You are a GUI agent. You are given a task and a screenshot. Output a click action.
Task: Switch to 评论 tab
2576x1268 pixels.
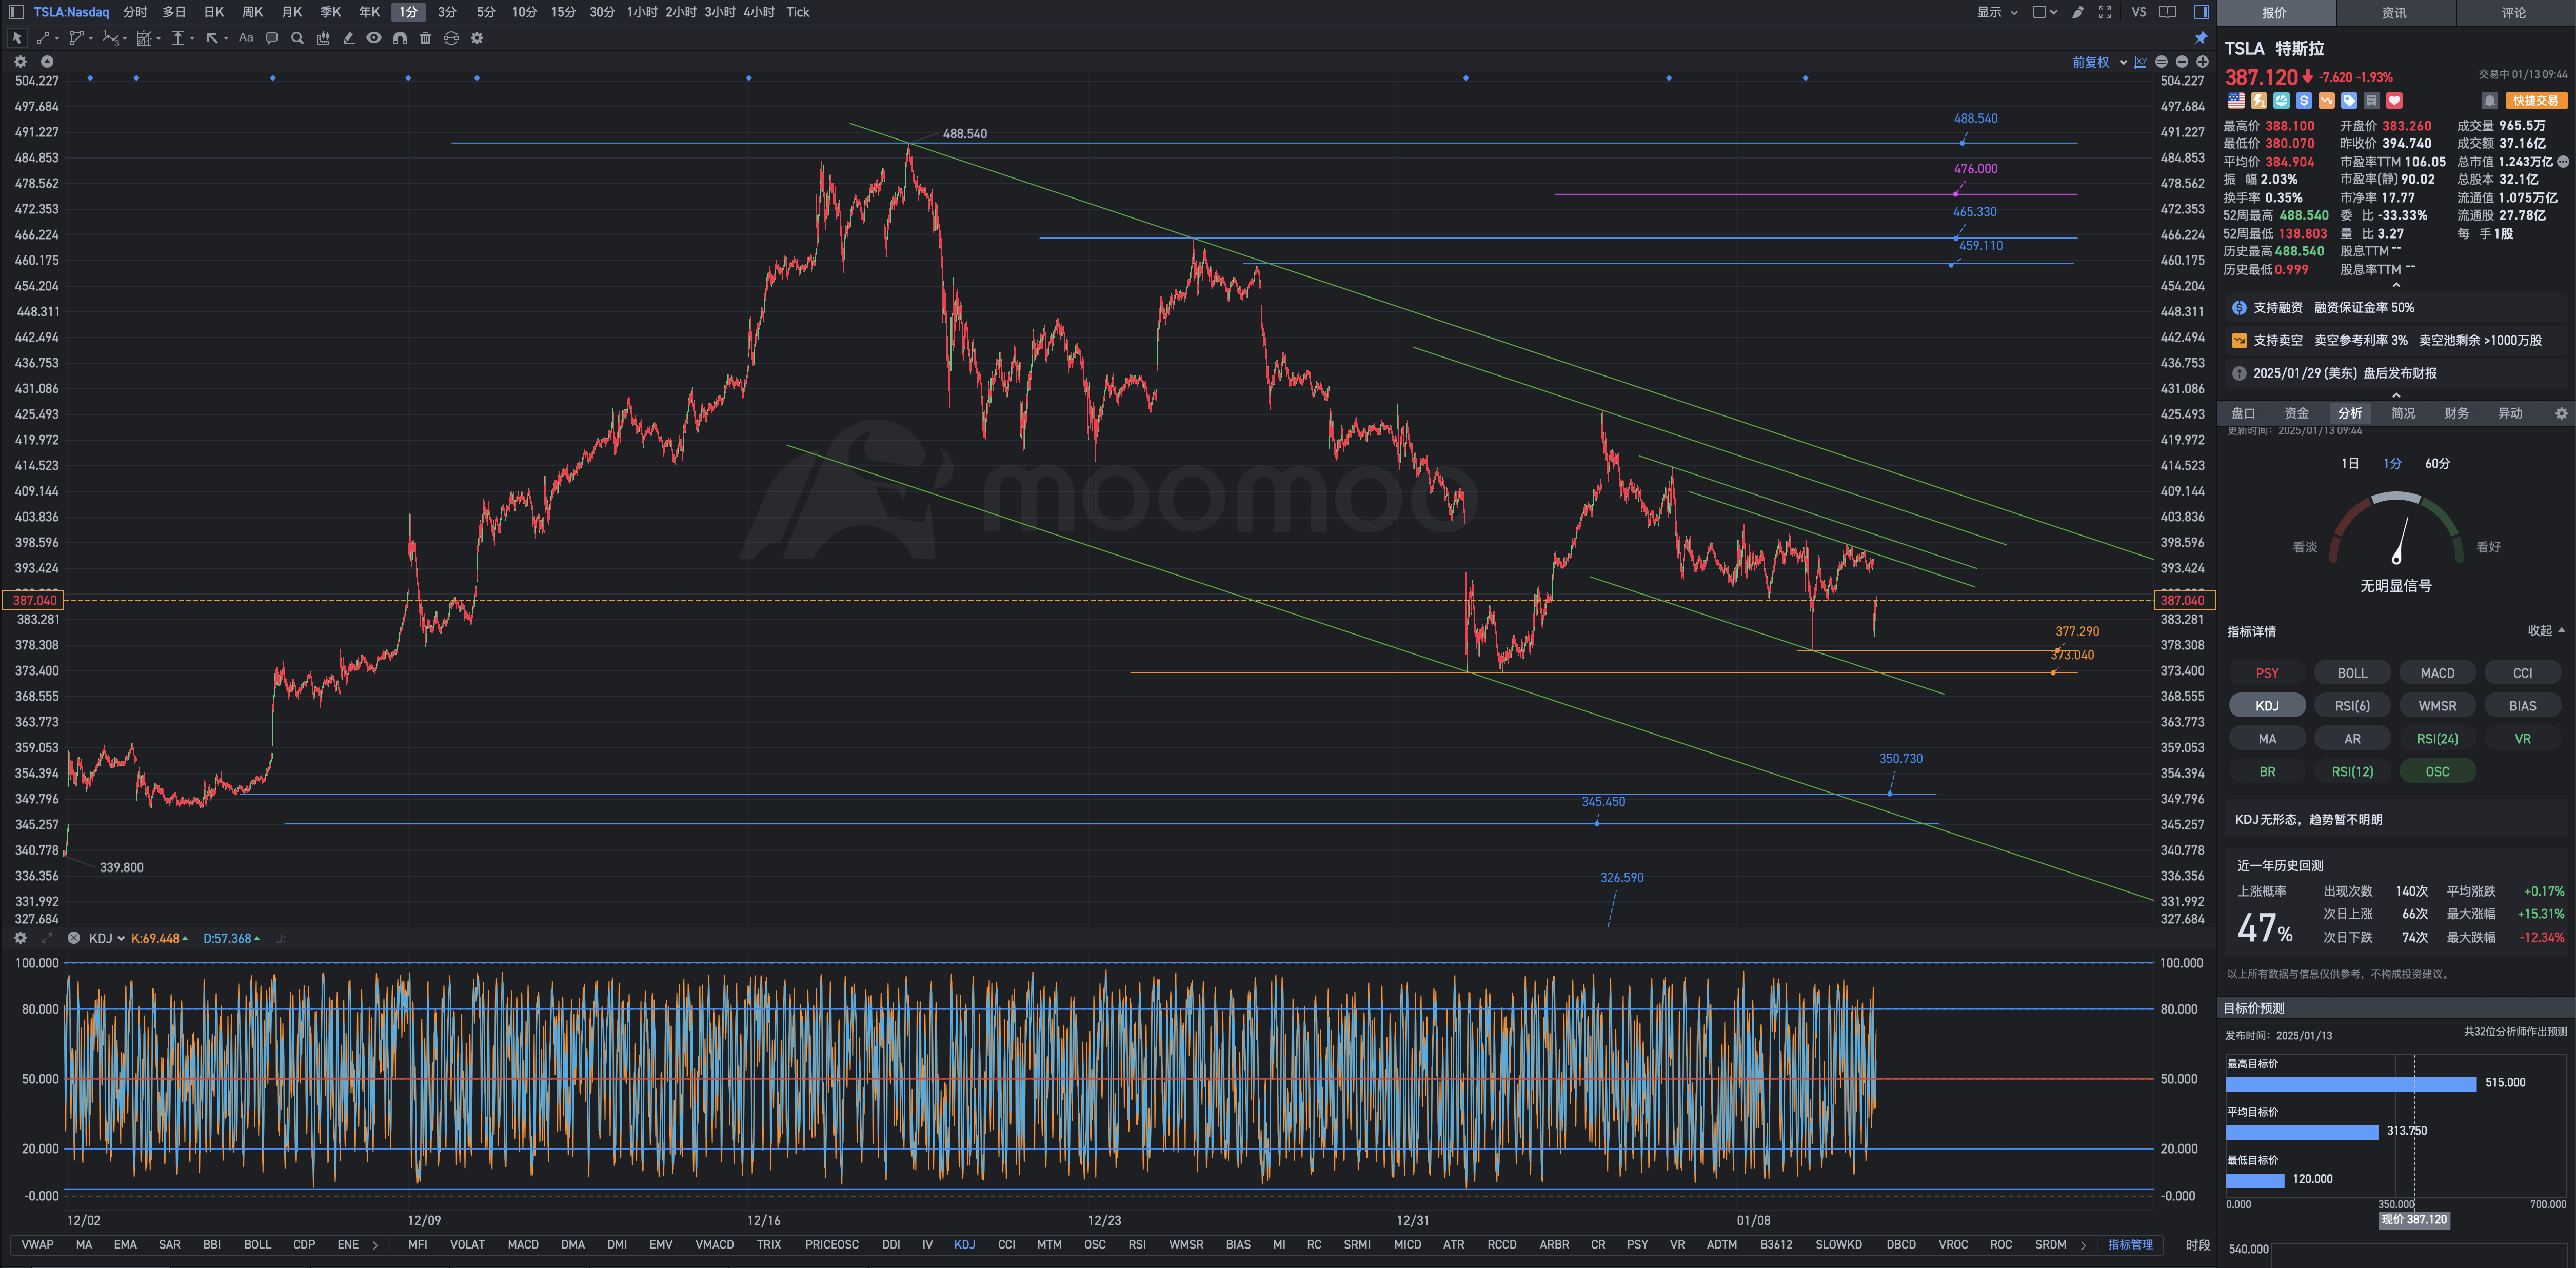(x=2514, y=13)
